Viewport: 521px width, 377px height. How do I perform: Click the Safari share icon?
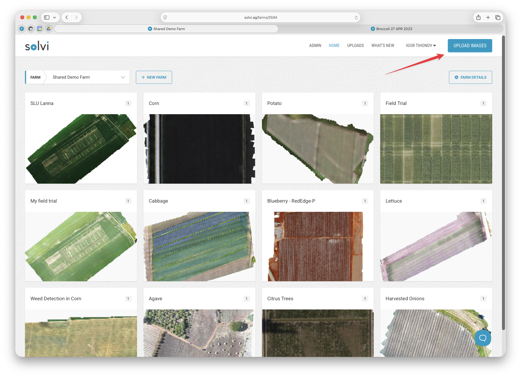(x=478, y=17)
